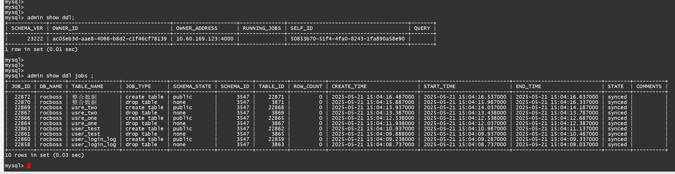Select the SCHEMA_STATE column header
675x174 pixels.
point(192,86)
